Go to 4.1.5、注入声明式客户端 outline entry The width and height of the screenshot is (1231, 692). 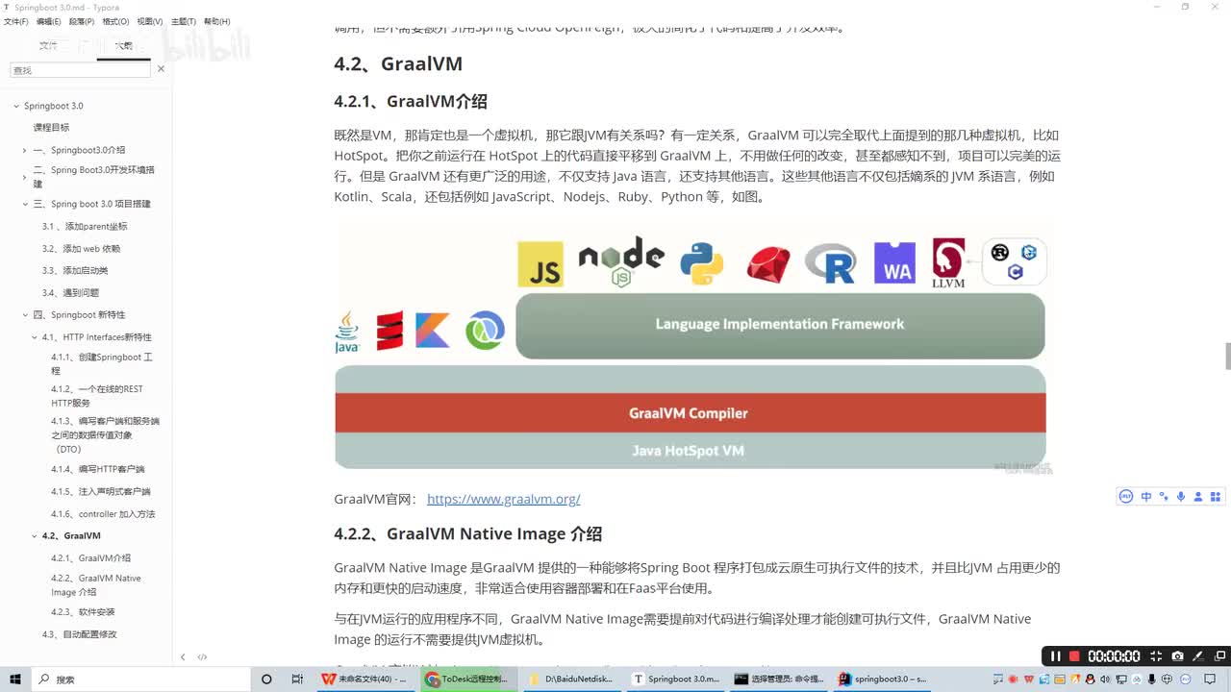(101, 491)
